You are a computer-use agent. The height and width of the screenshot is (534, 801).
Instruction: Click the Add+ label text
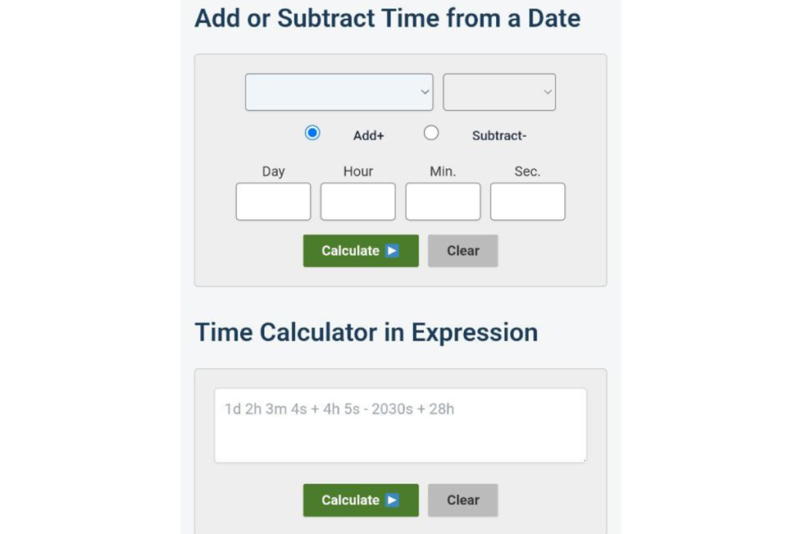pos(368,135)
